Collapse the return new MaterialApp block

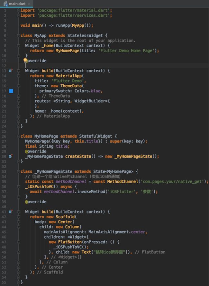point(18,76)
